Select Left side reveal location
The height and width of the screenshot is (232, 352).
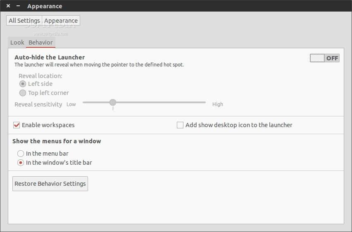23,84
